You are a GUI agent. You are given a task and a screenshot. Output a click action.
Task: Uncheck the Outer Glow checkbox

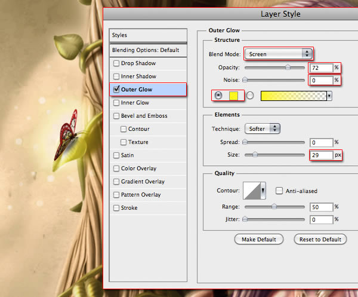[x=116, y=89]
